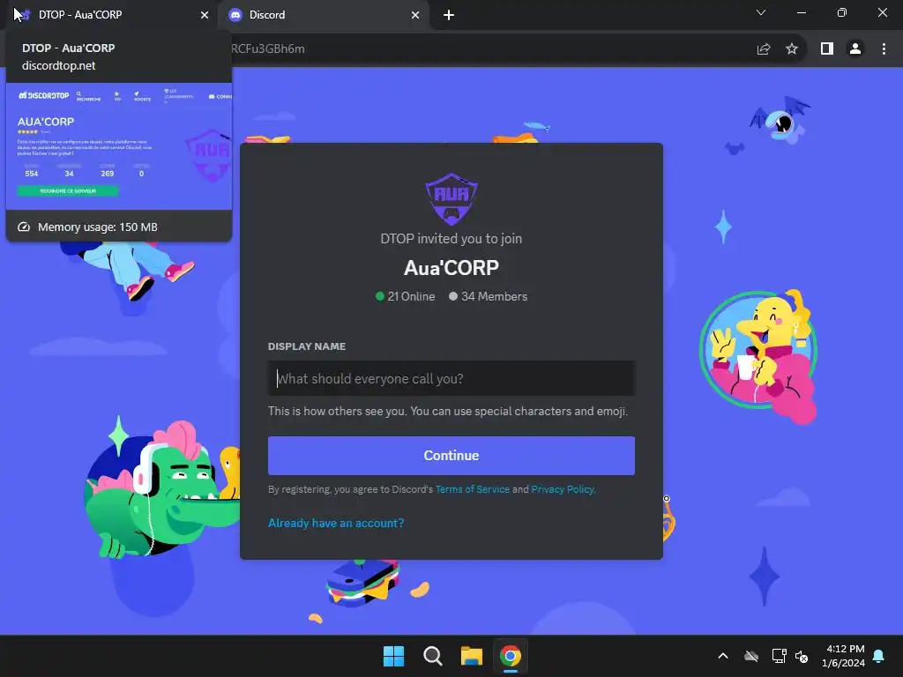Bookmark this page with the star icon
Viewport: 903px width, 677px height.
pos(792,49)
